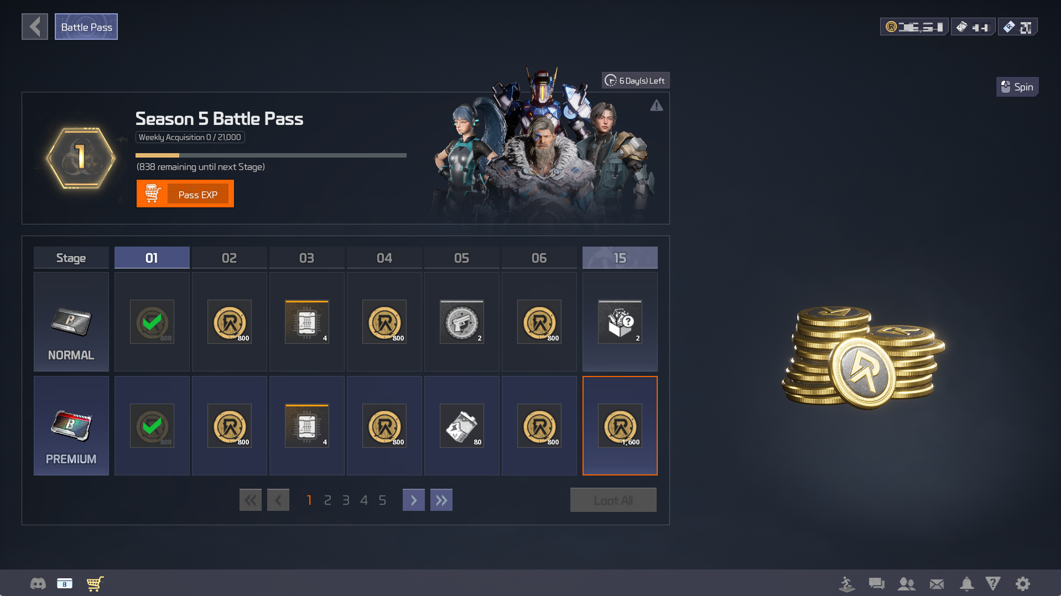
Task: Select stage 15 normal mystery box reward
Action: [620, 322]
